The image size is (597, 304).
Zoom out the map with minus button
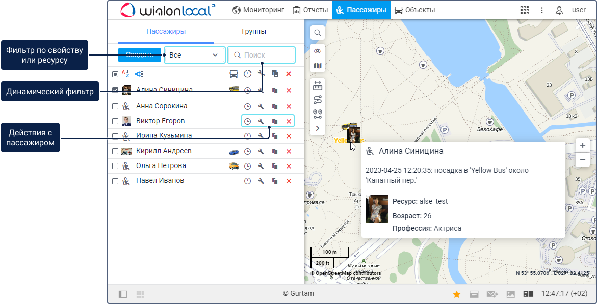click(x=582, y=160)
